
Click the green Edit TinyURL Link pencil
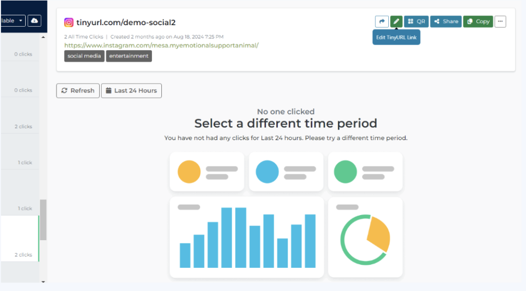396,22
